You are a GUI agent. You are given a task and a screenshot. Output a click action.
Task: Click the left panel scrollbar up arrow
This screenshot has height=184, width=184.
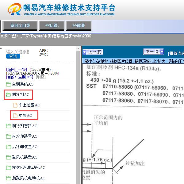click(x=78, y=48)
